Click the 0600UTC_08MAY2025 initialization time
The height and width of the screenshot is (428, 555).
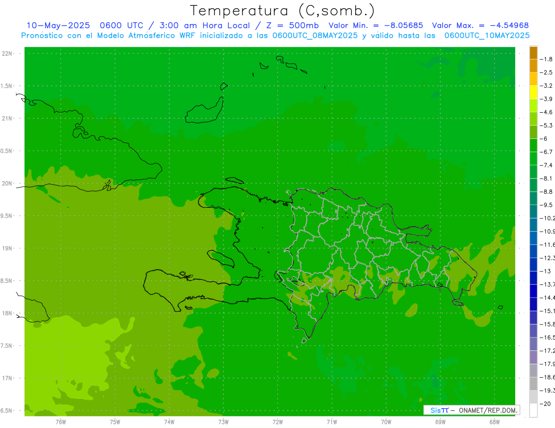point(315,36)
